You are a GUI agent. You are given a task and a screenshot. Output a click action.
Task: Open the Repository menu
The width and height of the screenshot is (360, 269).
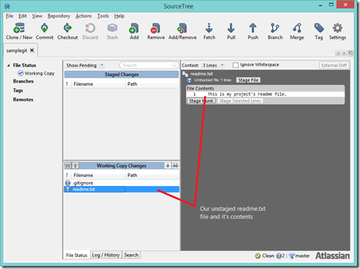point(59,16)
